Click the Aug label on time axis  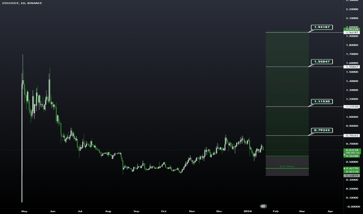[108, 211]
